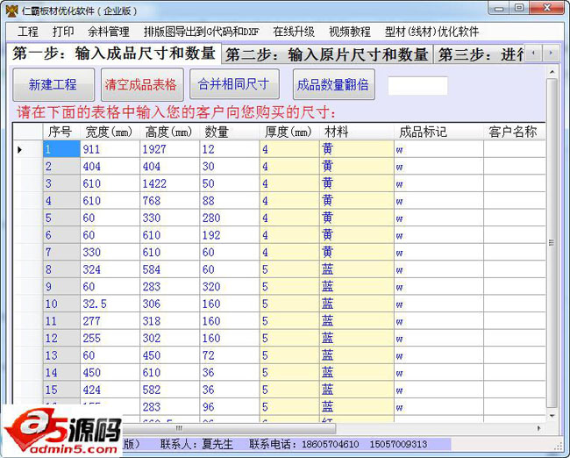Click the 客户名称 column header

(x=515, y=132)
